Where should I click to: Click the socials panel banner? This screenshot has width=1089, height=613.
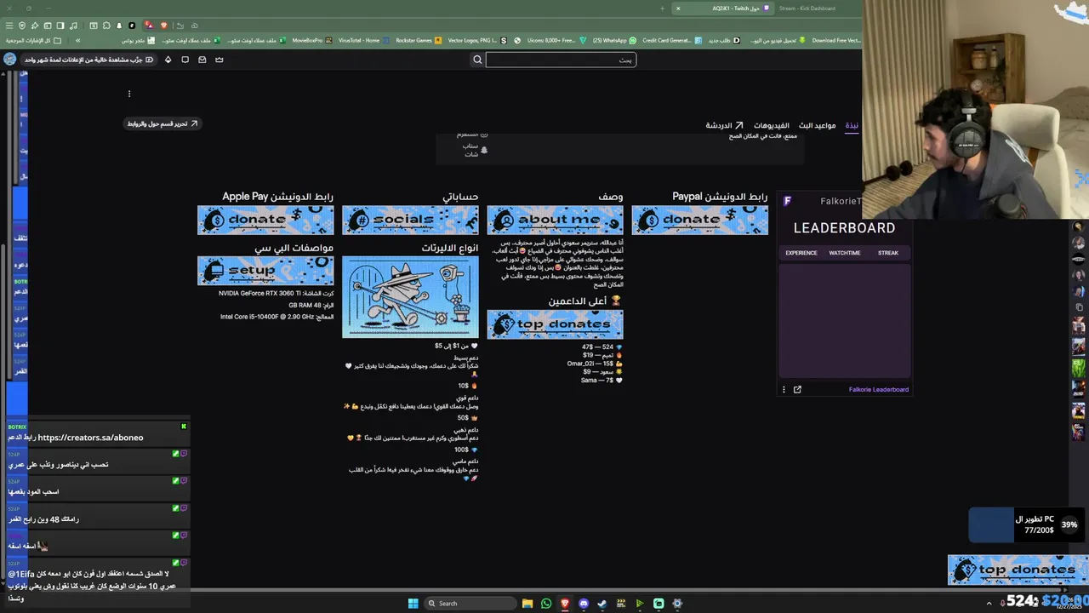[x=410, y=220]
